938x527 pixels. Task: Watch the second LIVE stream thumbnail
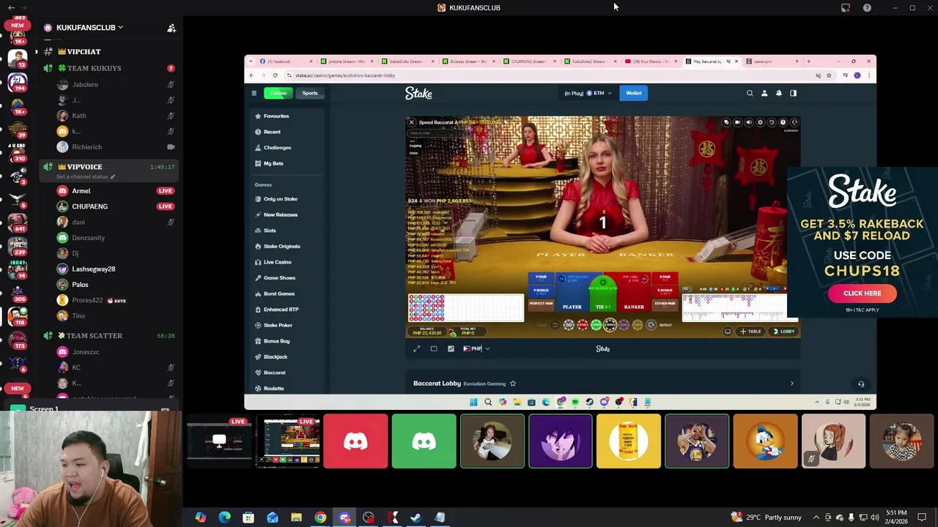288,441
